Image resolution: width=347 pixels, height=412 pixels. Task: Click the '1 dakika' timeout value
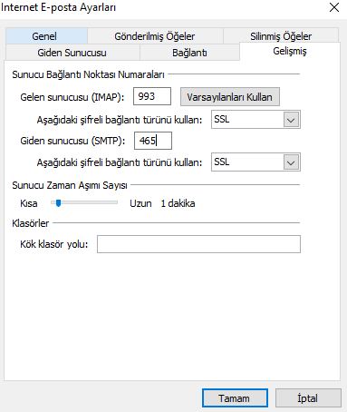[178, 203]
